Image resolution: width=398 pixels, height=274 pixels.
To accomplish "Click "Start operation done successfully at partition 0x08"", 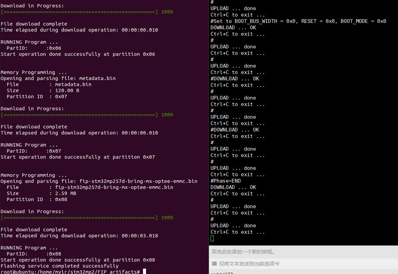I will (78, 260).
